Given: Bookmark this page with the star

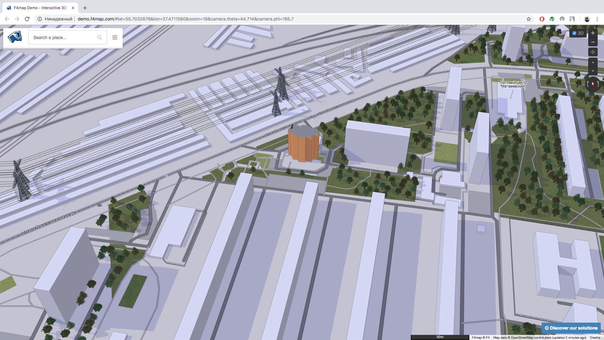Looking at the screenshot, I should 529,19.
